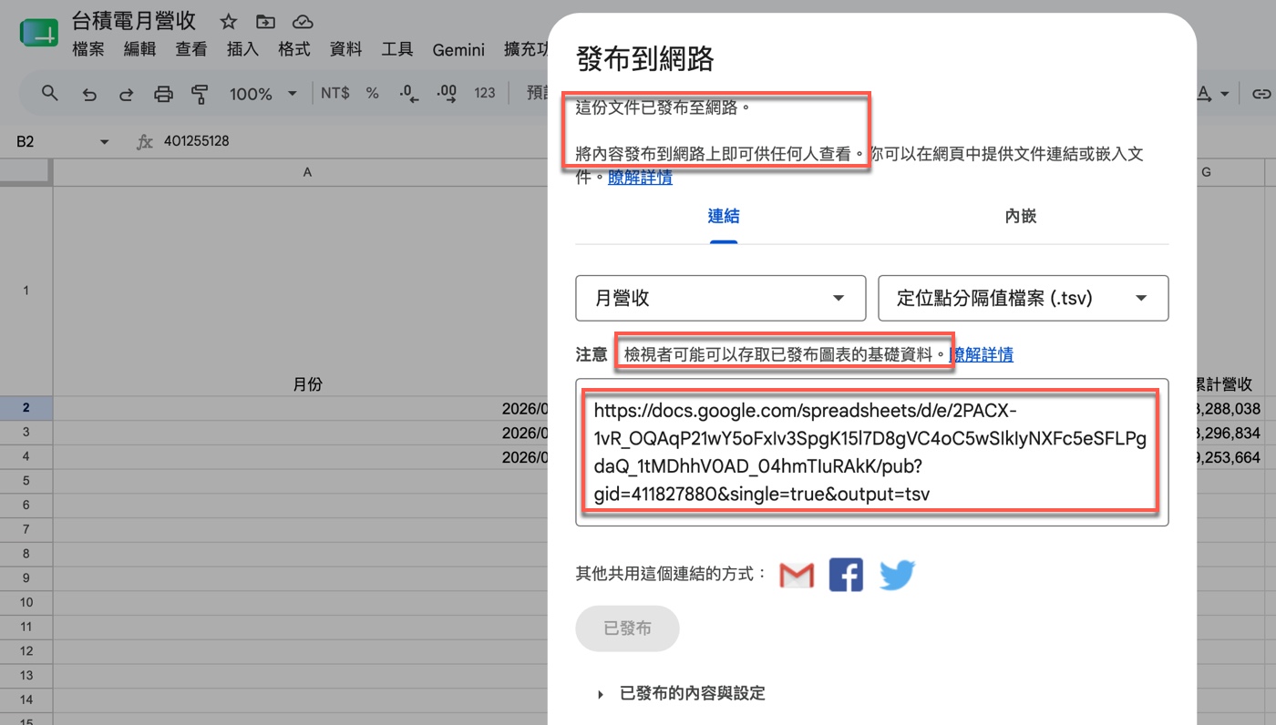Image resolution: width=1276 pixels, height=725 pixels.
Task: Expand 已發布的內容與設定 section
Action: click(x=681, y=693)
